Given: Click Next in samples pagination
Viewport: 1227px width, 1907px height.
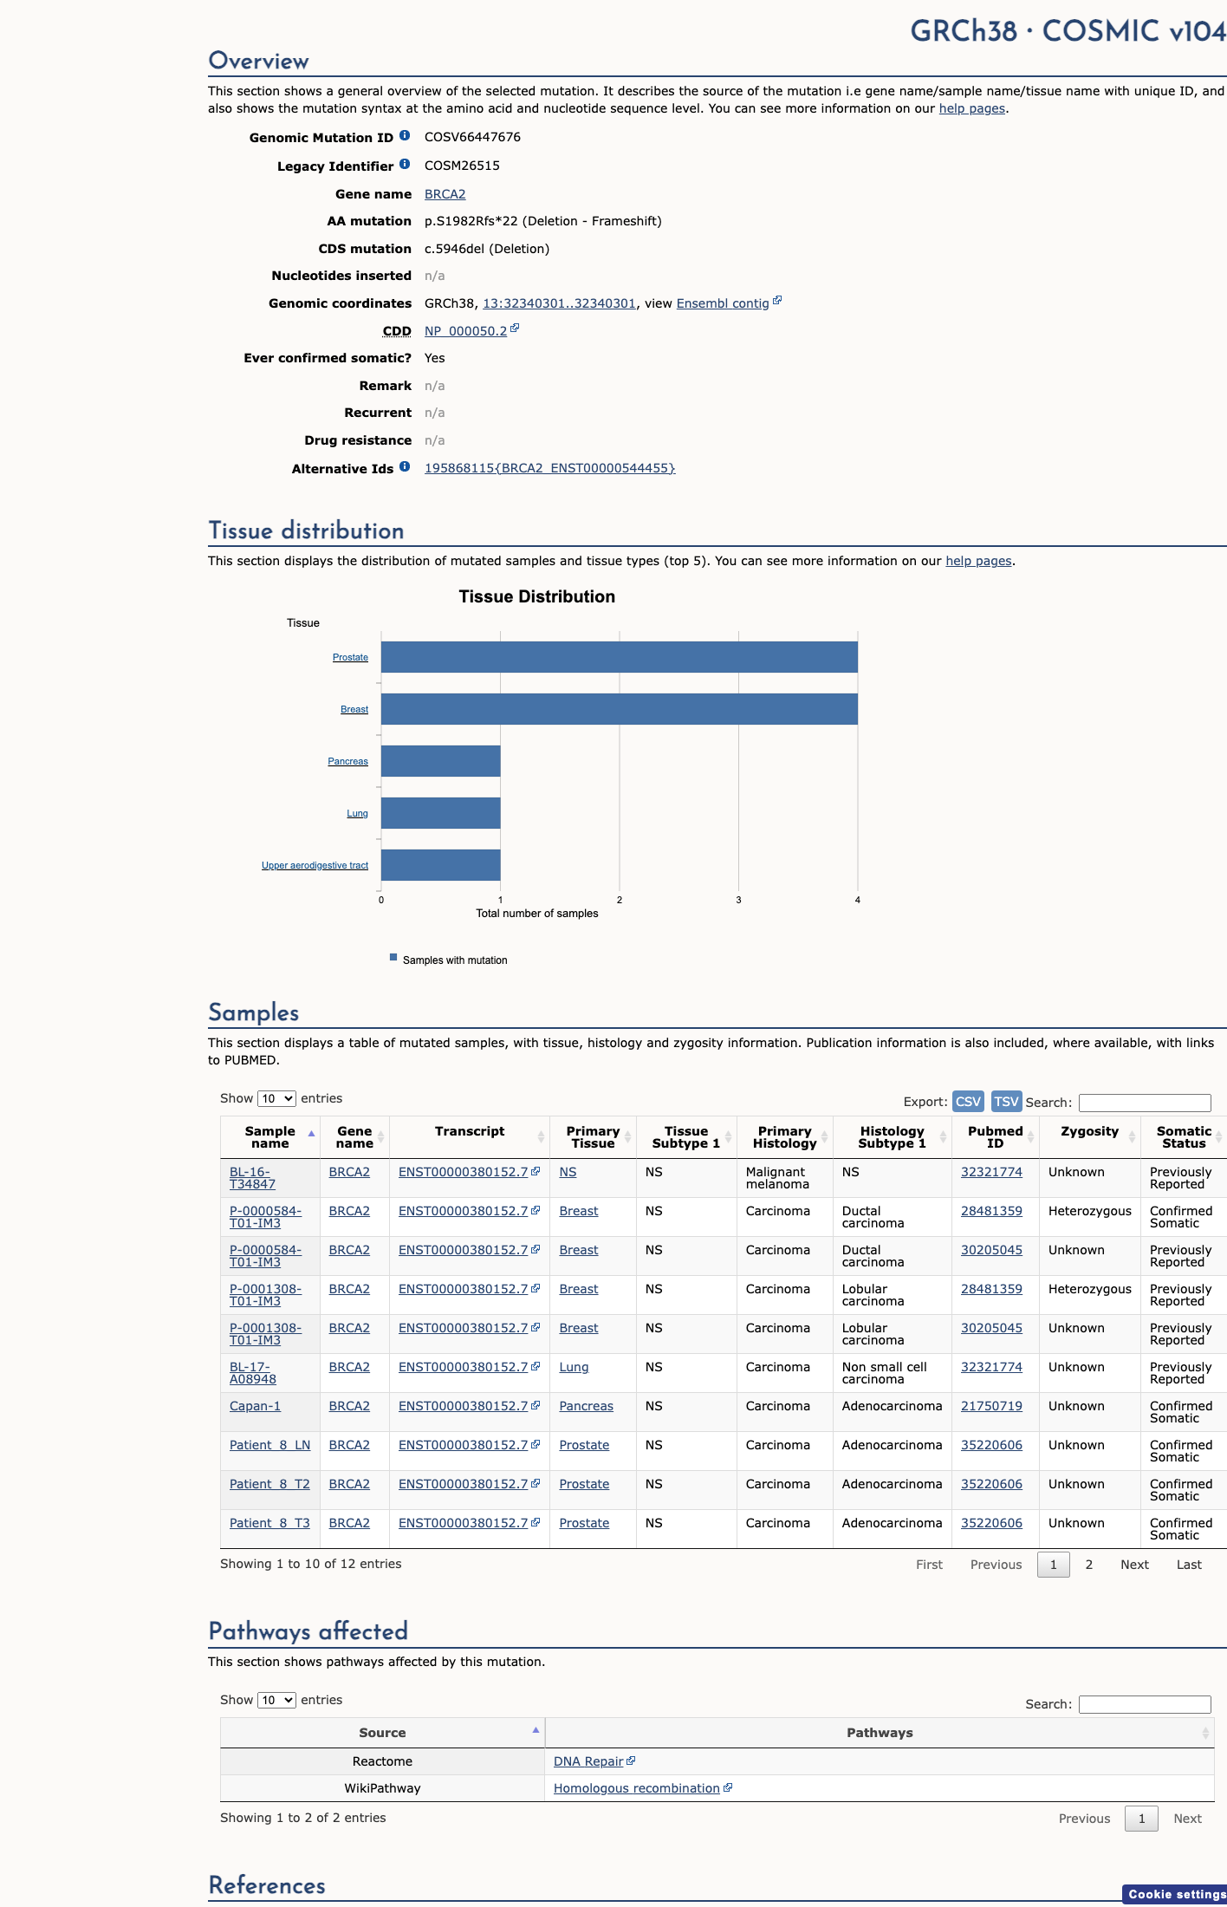Looking at the screenshot, I should 1134,1565.
